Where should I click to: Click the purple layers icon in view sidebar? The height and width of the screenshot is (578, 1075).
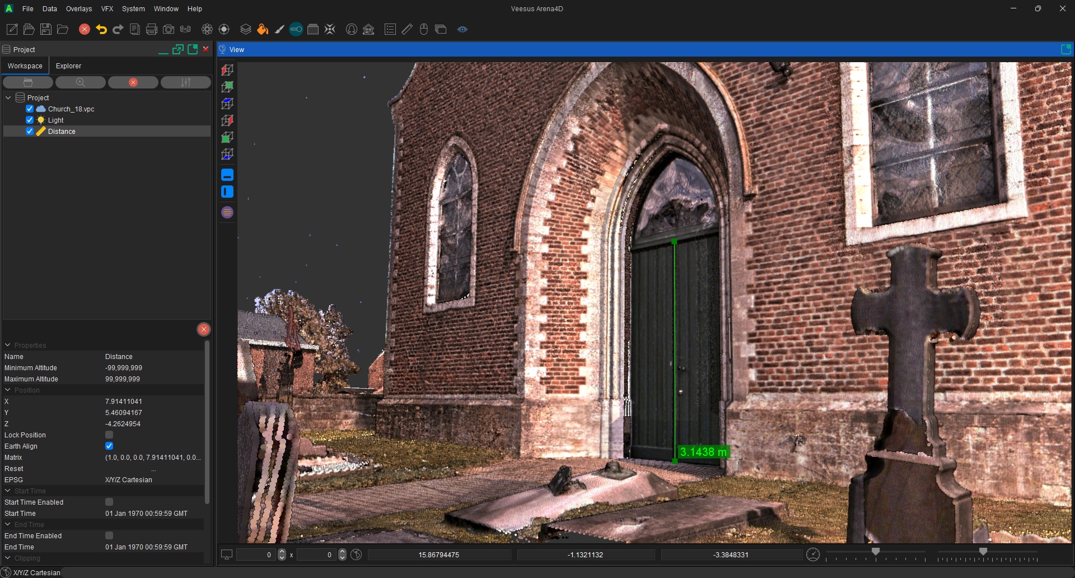point(227,212)
